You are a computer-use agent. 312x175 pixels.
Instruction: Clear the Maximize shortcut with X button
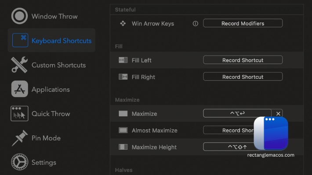[x=278, y=114]
